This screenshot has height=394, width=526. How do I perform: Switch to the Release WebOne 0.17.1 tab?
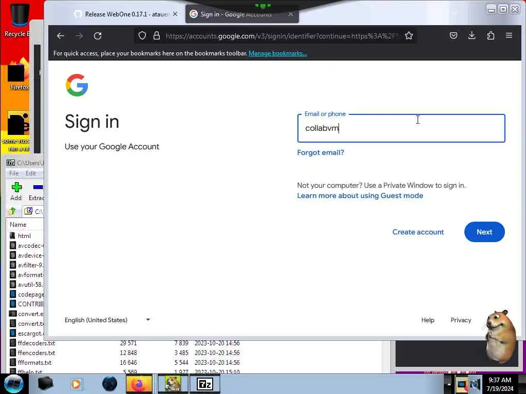(126, 14)
